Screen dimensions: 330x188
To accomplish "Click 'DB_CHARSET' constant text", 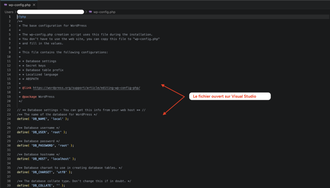I will tap(42, 172).
